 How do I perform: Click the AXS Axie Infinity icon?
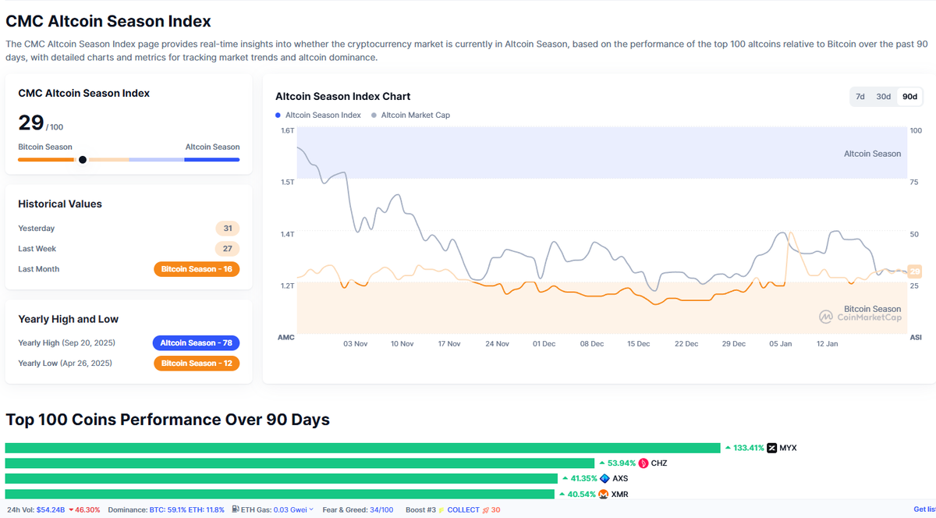coord(603,478)
